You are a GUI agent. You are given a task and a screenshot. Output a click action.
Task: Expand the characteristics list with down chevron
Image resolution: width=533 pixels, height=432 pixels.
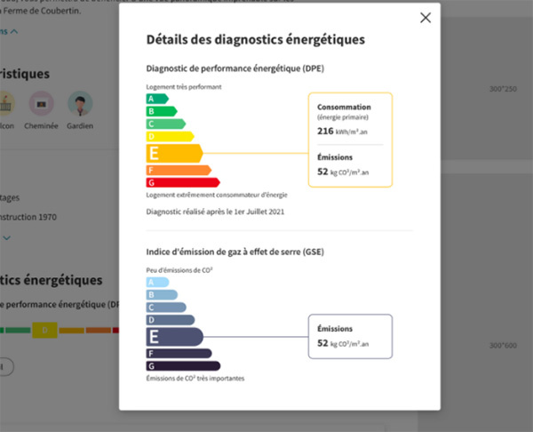tap(7, 238)
